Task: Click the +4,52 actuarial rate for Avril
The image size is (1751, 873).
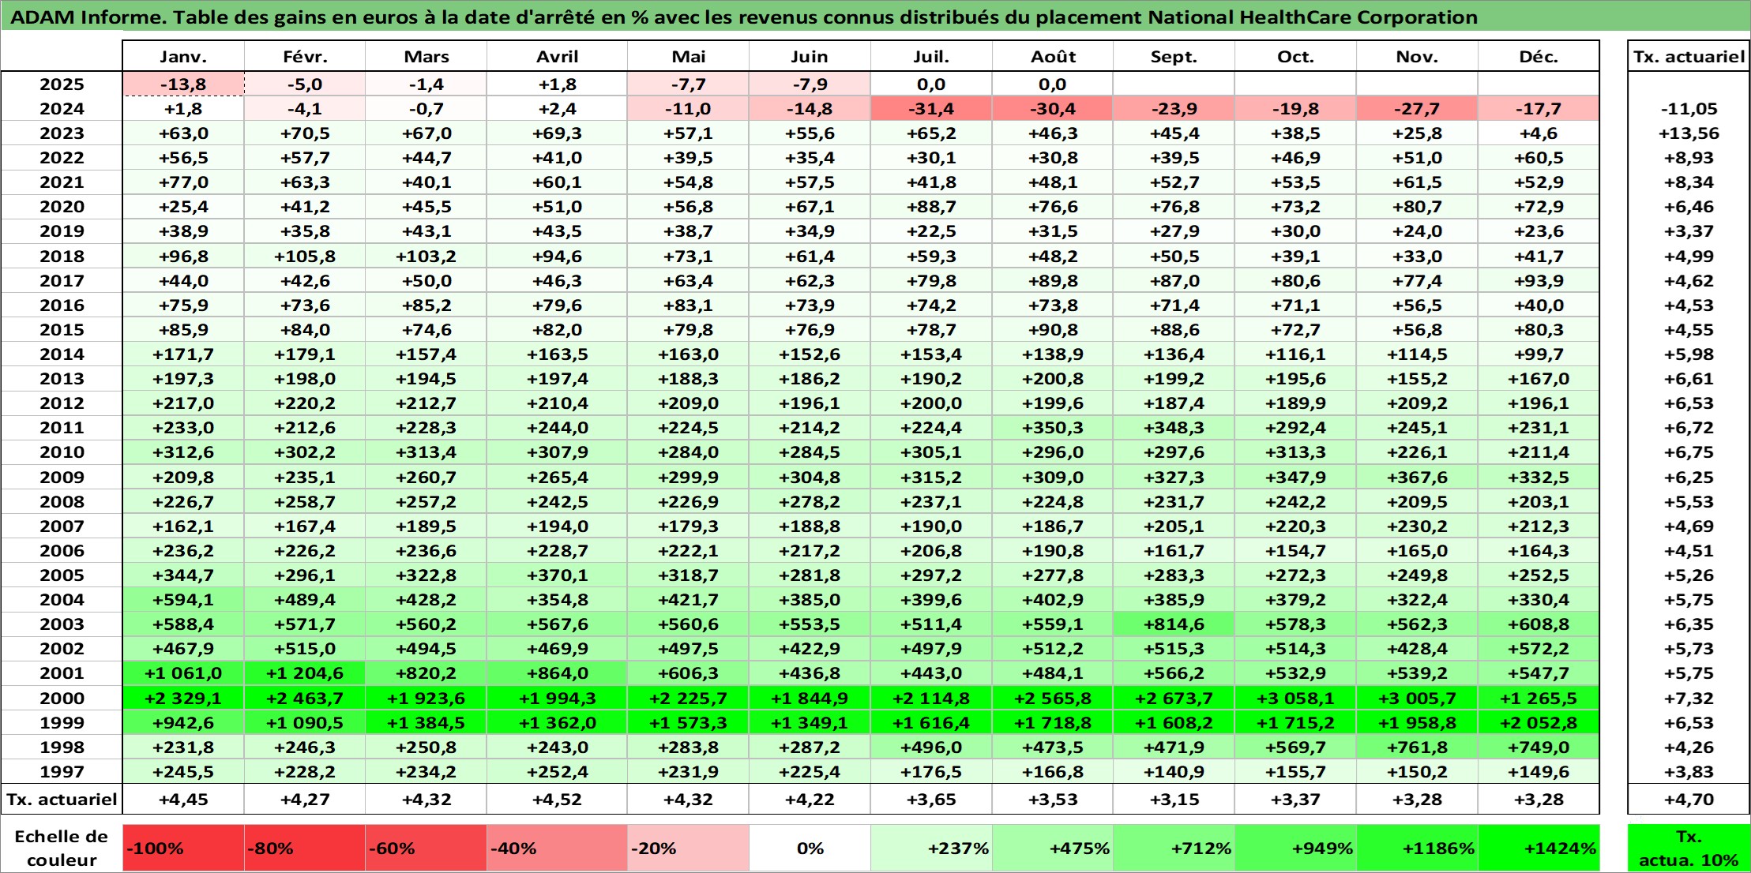Action: (557, 799)
